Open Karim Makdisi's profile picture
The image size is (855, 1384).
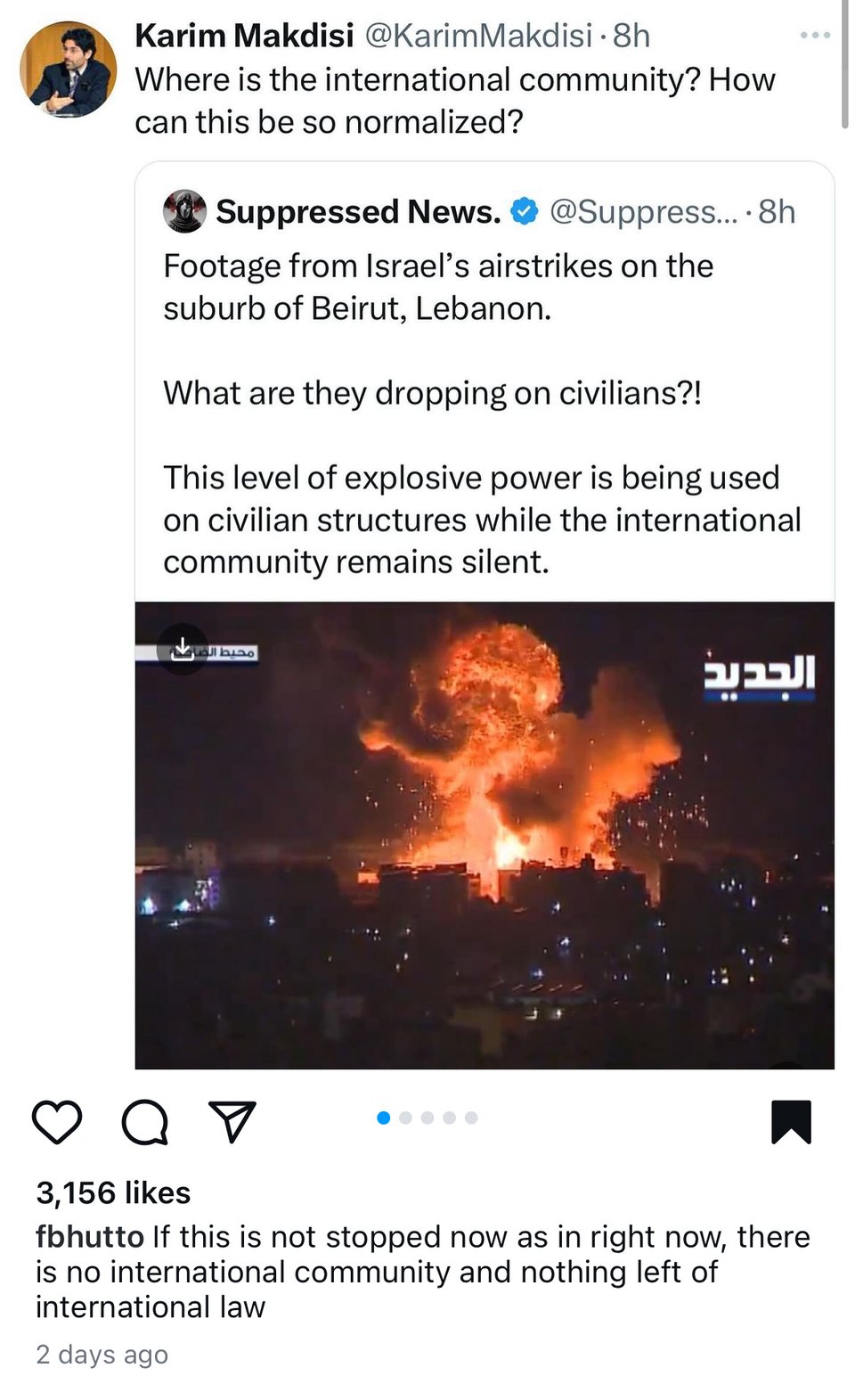tap(69, 70)
